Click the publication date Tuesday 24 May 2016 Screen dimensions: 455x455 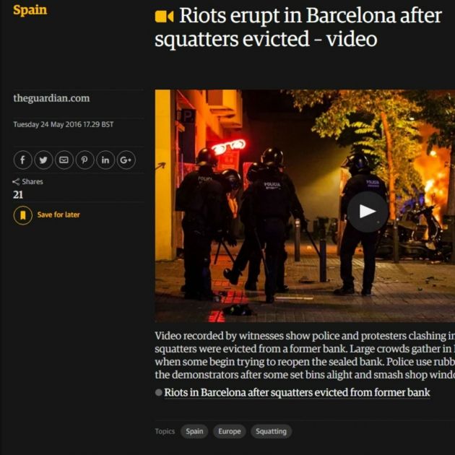[x=63, y=124]
